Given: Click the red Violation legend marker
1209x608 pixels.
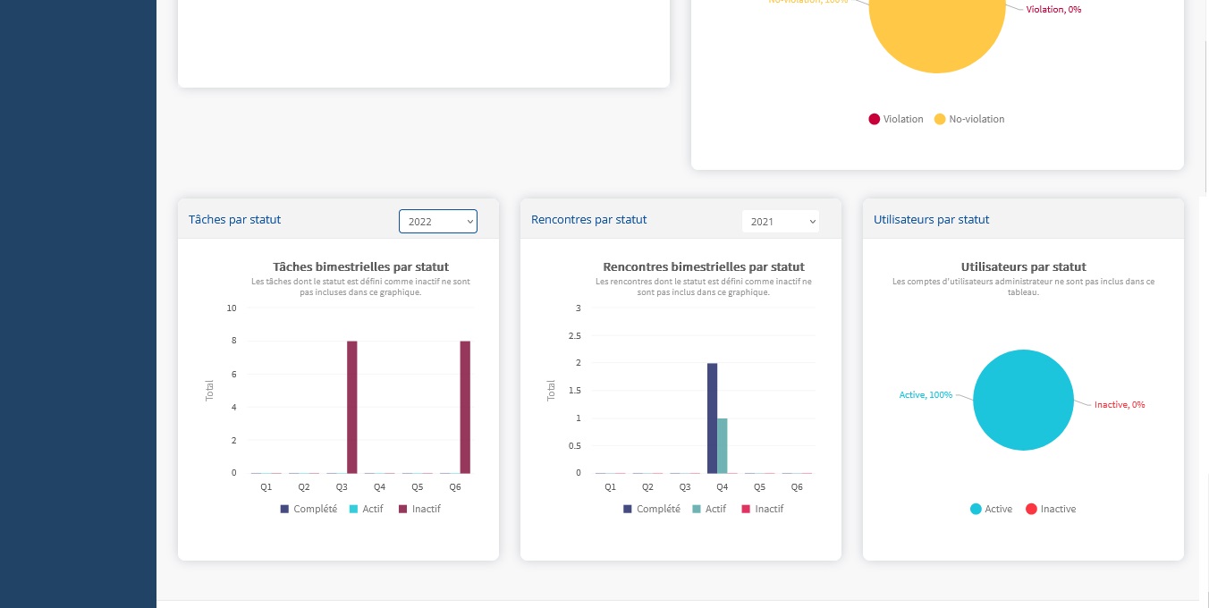Looking at the screenshot, I should [874, 119].
